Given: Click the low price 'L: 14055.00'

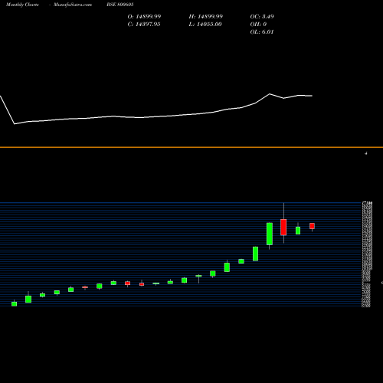Looking at the screenshot, I should pos(205,25).
